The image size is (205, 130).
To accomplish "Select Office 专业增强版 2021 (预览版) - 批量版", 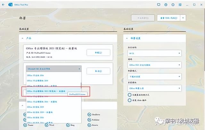I will click(x=54, y=91).
